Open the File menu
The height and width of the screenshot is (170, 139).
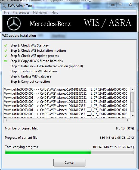(7, 13)
